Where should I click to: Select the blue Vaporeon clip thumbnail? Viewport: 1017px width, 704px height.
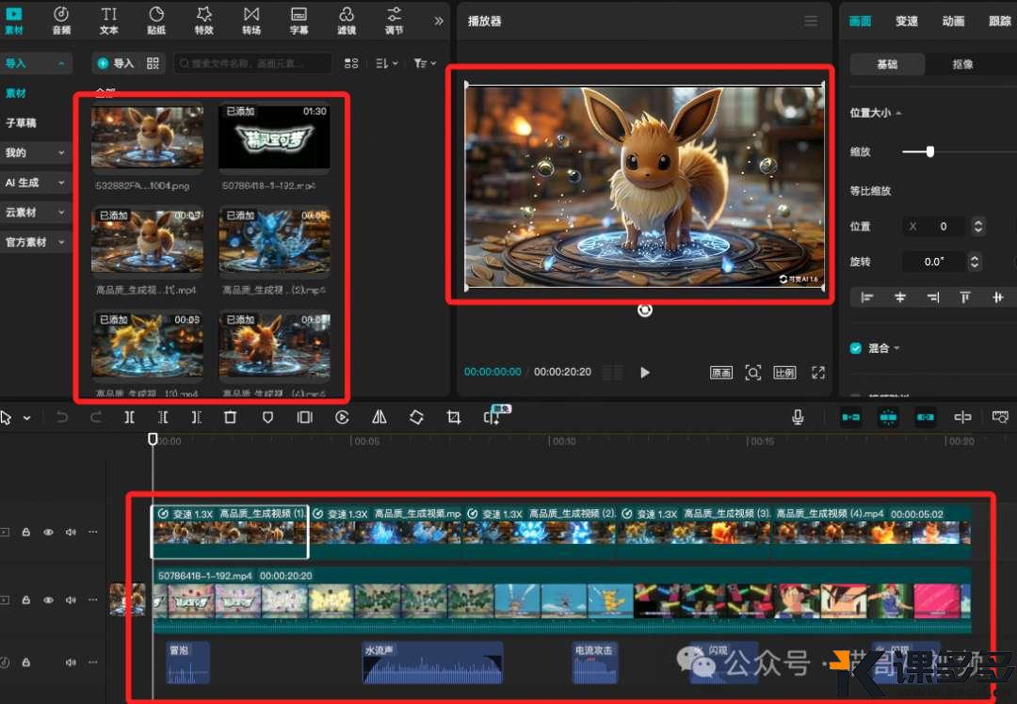(274, 241)
